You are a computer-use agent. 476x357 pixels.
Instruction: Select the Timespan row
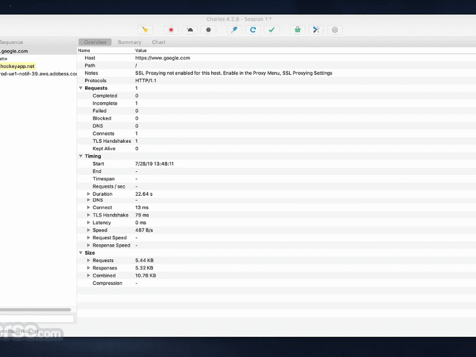click(x=277, y=179)
